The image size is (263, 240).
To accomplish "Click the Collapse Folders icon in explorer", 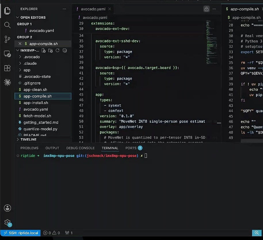I will (65, 50).
